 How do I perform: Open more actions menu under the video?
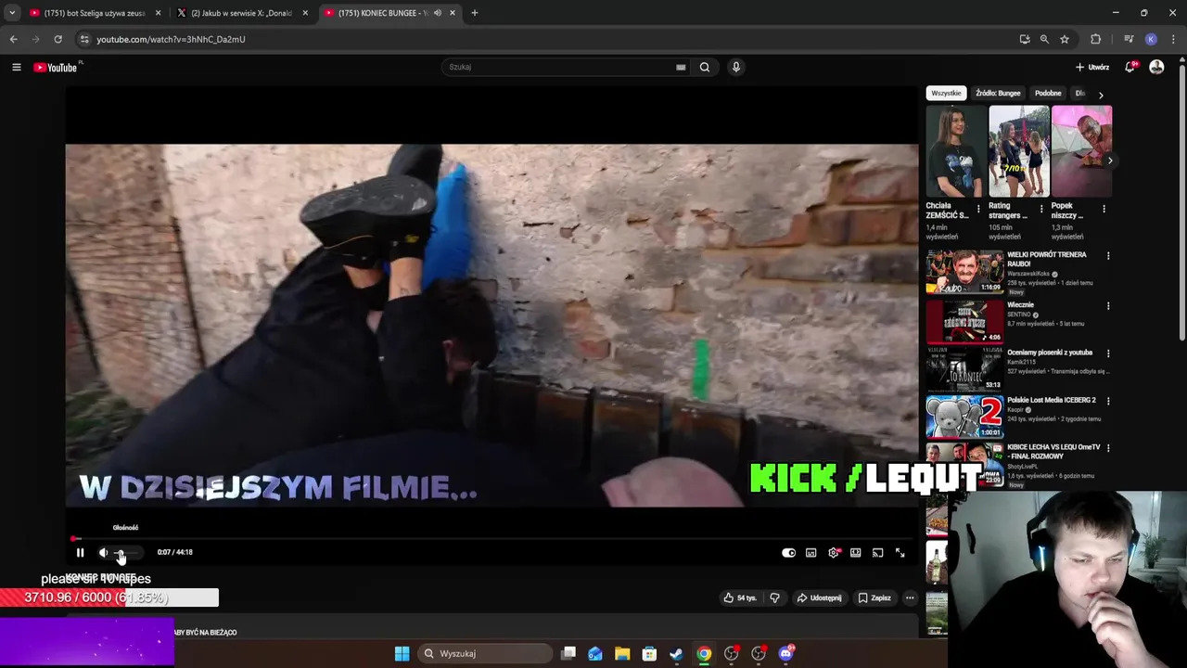(910, 598)
